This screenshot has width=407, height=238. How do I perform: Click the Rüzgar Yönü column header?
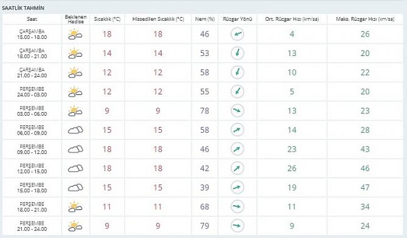237,19
